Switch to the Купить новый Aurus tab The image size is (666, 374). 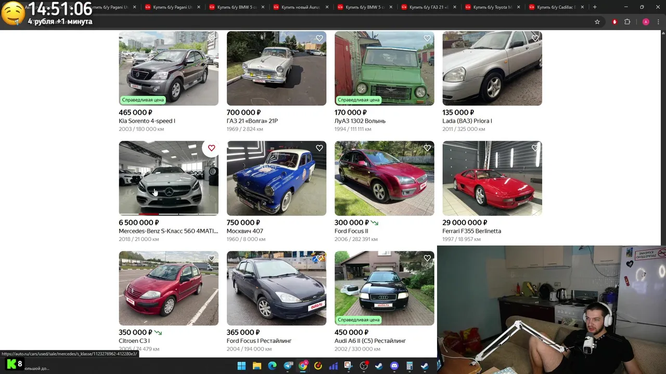click(x=301, y=7)
